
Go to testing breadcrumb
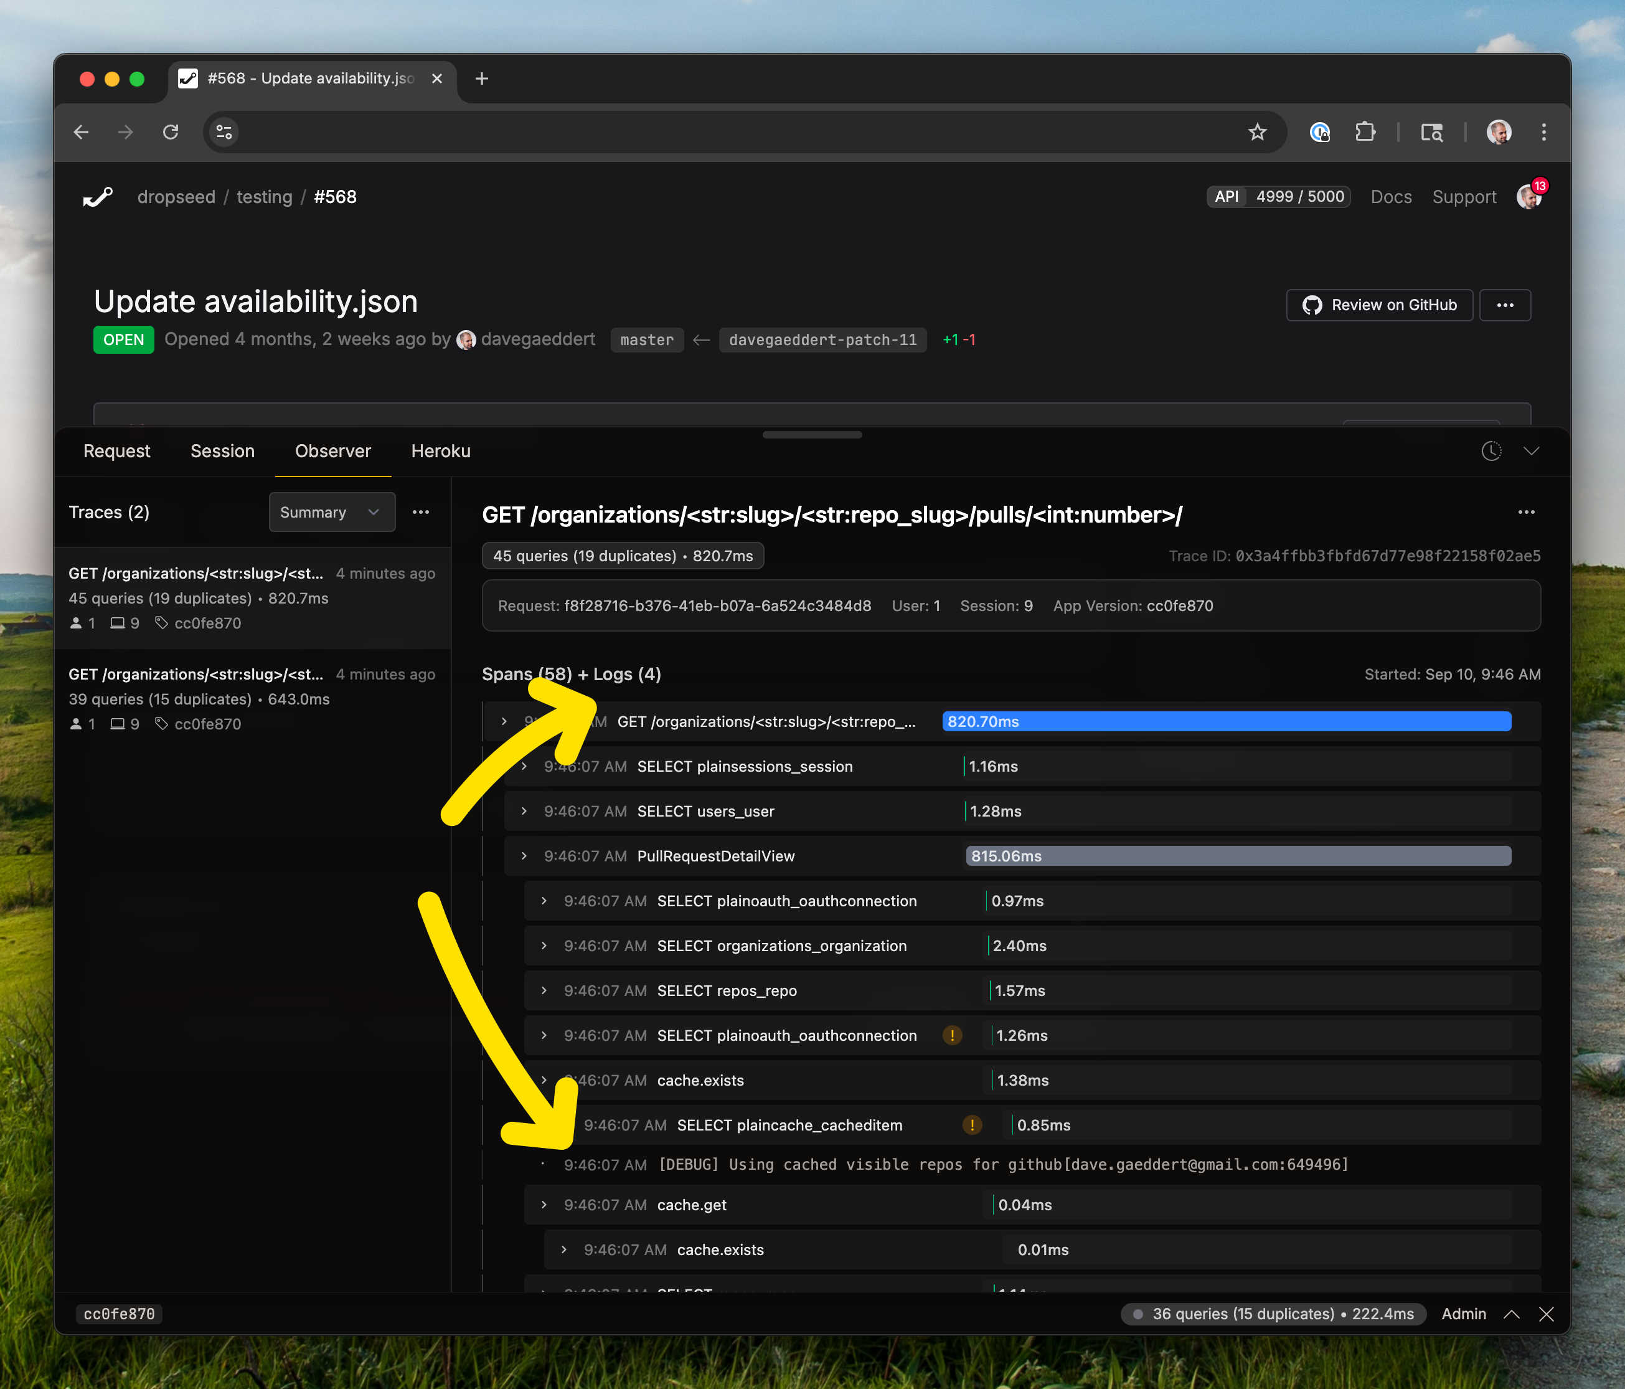(x=265, y=197)
